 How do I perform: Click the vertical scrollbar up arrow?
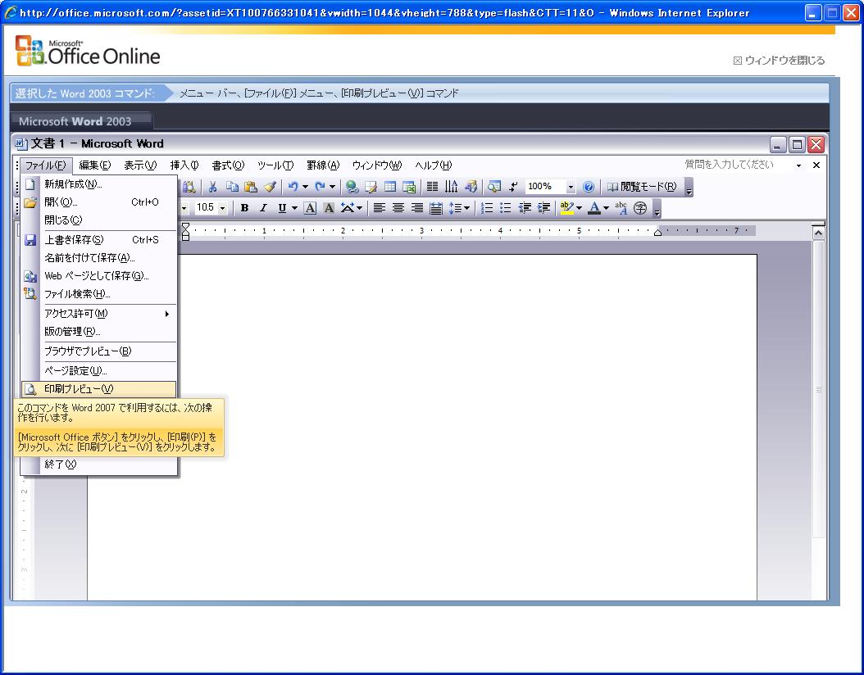[x=818, y=233]
